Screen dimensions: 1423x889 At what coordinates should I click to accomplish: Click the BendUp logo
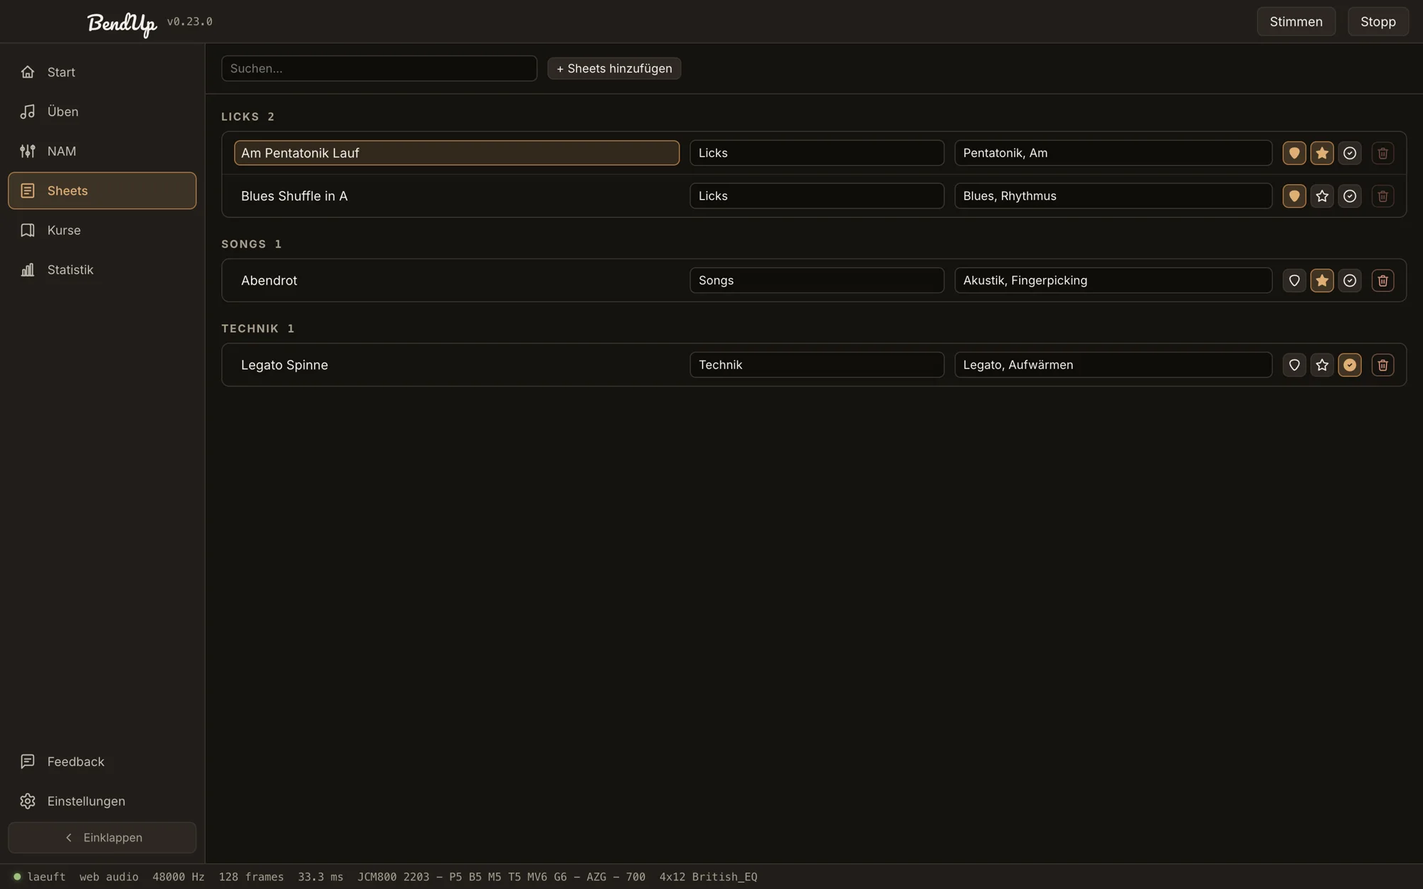point(122,23)
